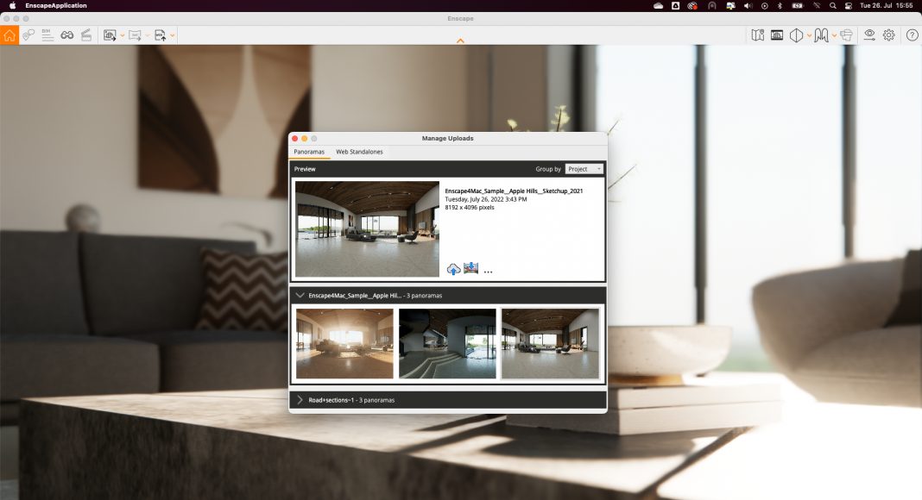Open the video editor clapperboard icon
This screenshot has width=922, height=500.
[x=86, y=35]
